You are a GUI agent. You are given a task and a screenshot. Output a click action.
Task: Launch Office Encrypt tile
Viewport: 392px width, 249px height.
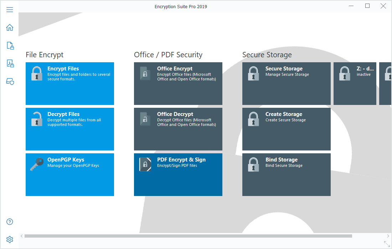pyautogui.click(x=178, y=84)
